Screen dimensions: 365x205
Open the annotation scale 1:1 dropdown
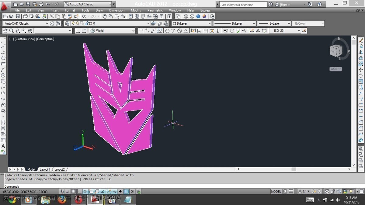click(304, 192)
